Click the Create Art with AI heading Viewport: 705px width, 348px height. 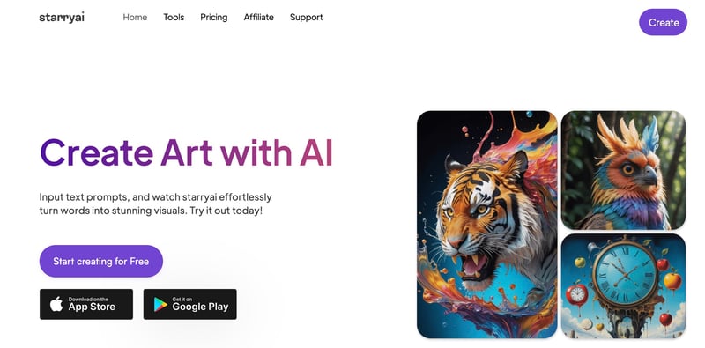[186, 152]
